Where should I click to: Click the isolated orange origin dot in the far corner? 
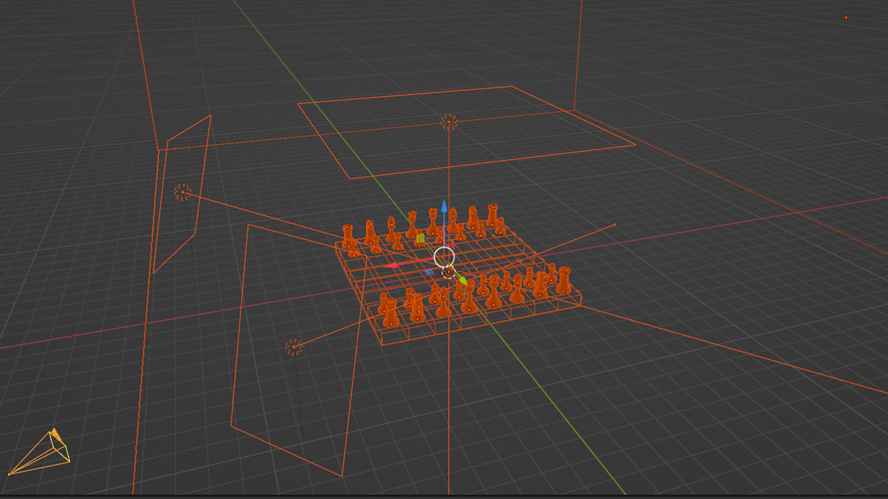point(846,18)
